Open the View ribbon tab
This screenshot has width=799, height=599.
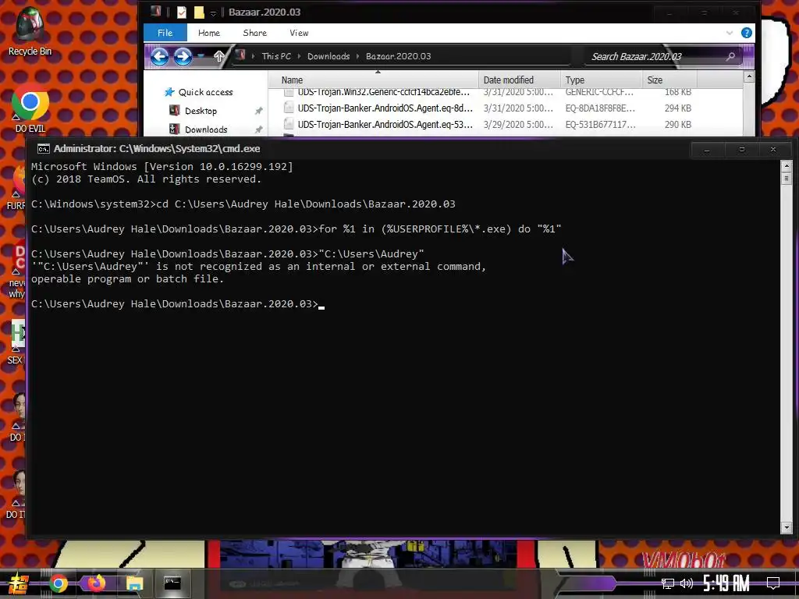[x=299, y=33]
